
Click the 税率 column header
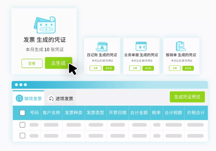pyautogui.click(x=156, y=113)
